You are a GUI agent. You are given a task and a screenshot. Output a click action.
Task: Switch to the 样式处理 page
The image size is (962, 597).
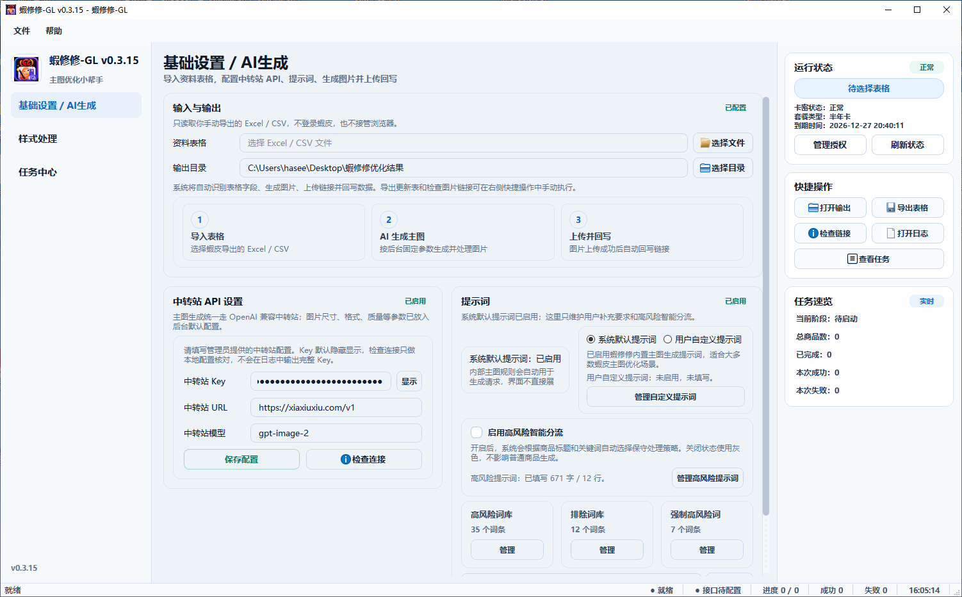click(76, 138)
